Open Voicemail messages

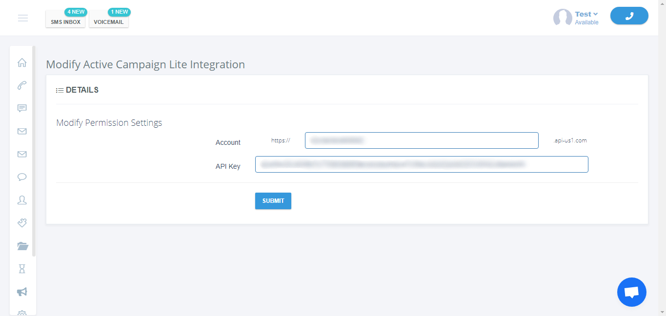[x=109, y=22]
